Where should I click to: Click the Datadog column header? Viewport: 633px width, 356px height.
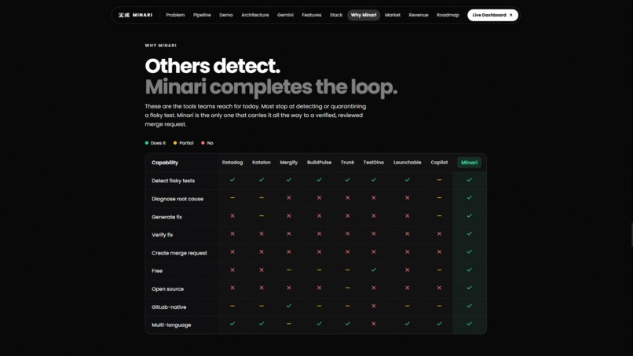232,163
